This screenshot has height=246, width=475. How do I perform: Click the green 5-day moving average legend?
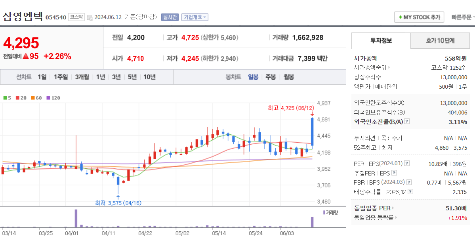(x=7, y=98)
